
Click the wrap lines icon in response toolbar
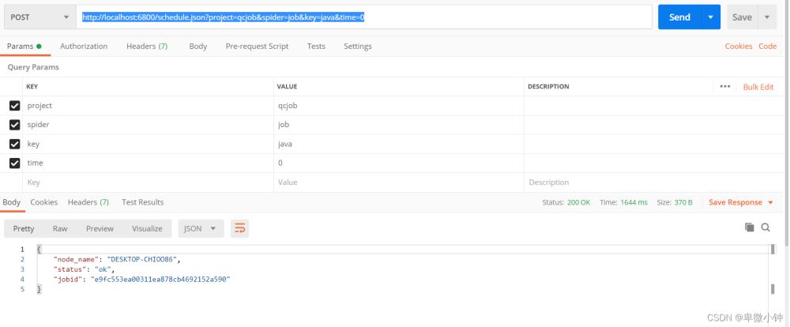pyautogui.click(x=239, y=228)
